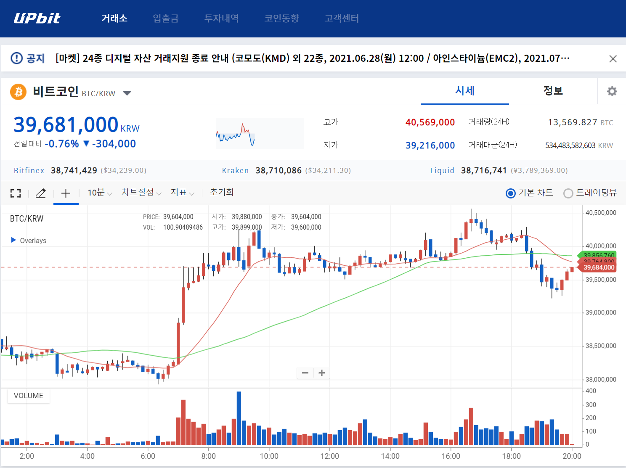Zoom out the chart with minus button
Viewport: 626px width, 468px height.
click(x=305, y=373)
